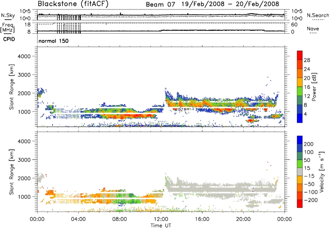Select the 'Beam 07' label in header
329x228 pixels.
coord(160,5)
